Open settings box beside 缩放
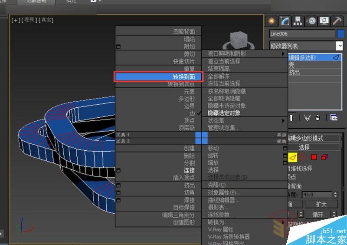The height and width of the screenshot is (245, 347). click(285, 163)
